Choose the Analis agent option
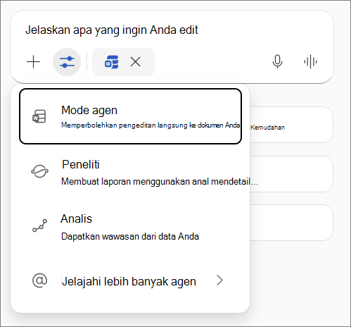351x327 pixels. point(130,227)
